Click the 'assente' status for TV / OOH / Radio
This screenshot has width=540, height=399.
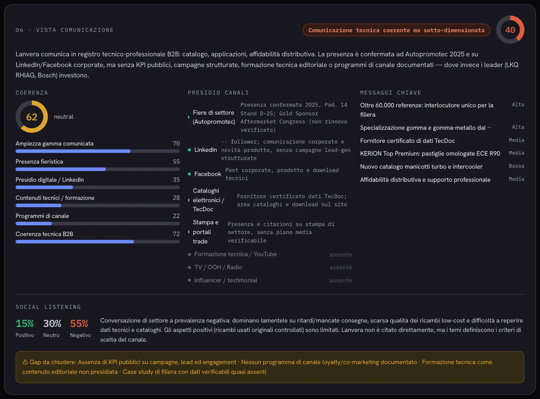coord(341,268)
